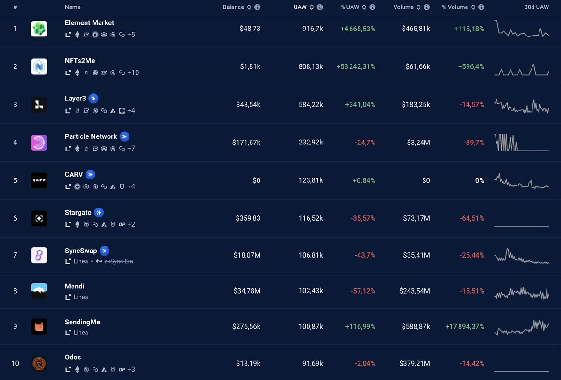
Task: Click the # rank column header
Action: pos(15,7)
